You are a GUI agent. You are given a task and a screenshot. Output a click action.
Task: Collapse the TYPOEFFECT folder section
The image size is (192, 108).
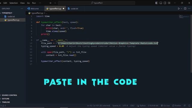pyautogui.click(x=7, y=13)
